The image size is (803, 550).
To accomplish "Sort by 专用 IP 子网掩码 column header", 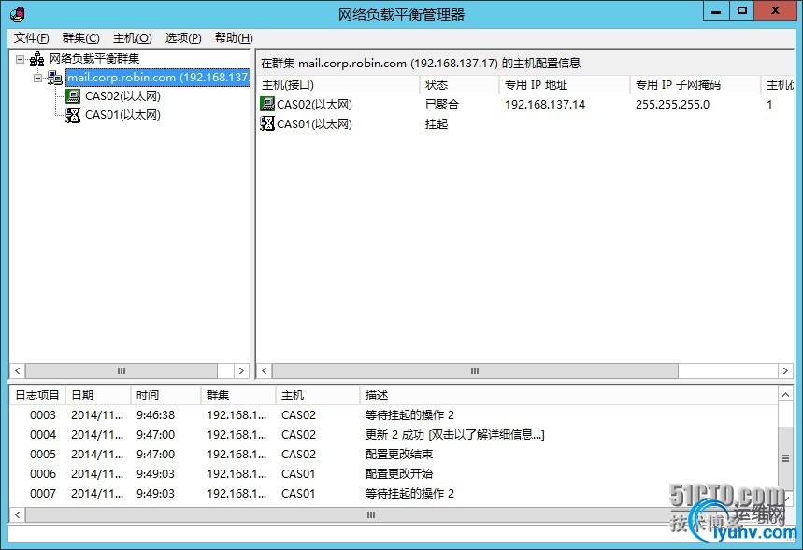I will pyautogui.click(x=695, y=84).
